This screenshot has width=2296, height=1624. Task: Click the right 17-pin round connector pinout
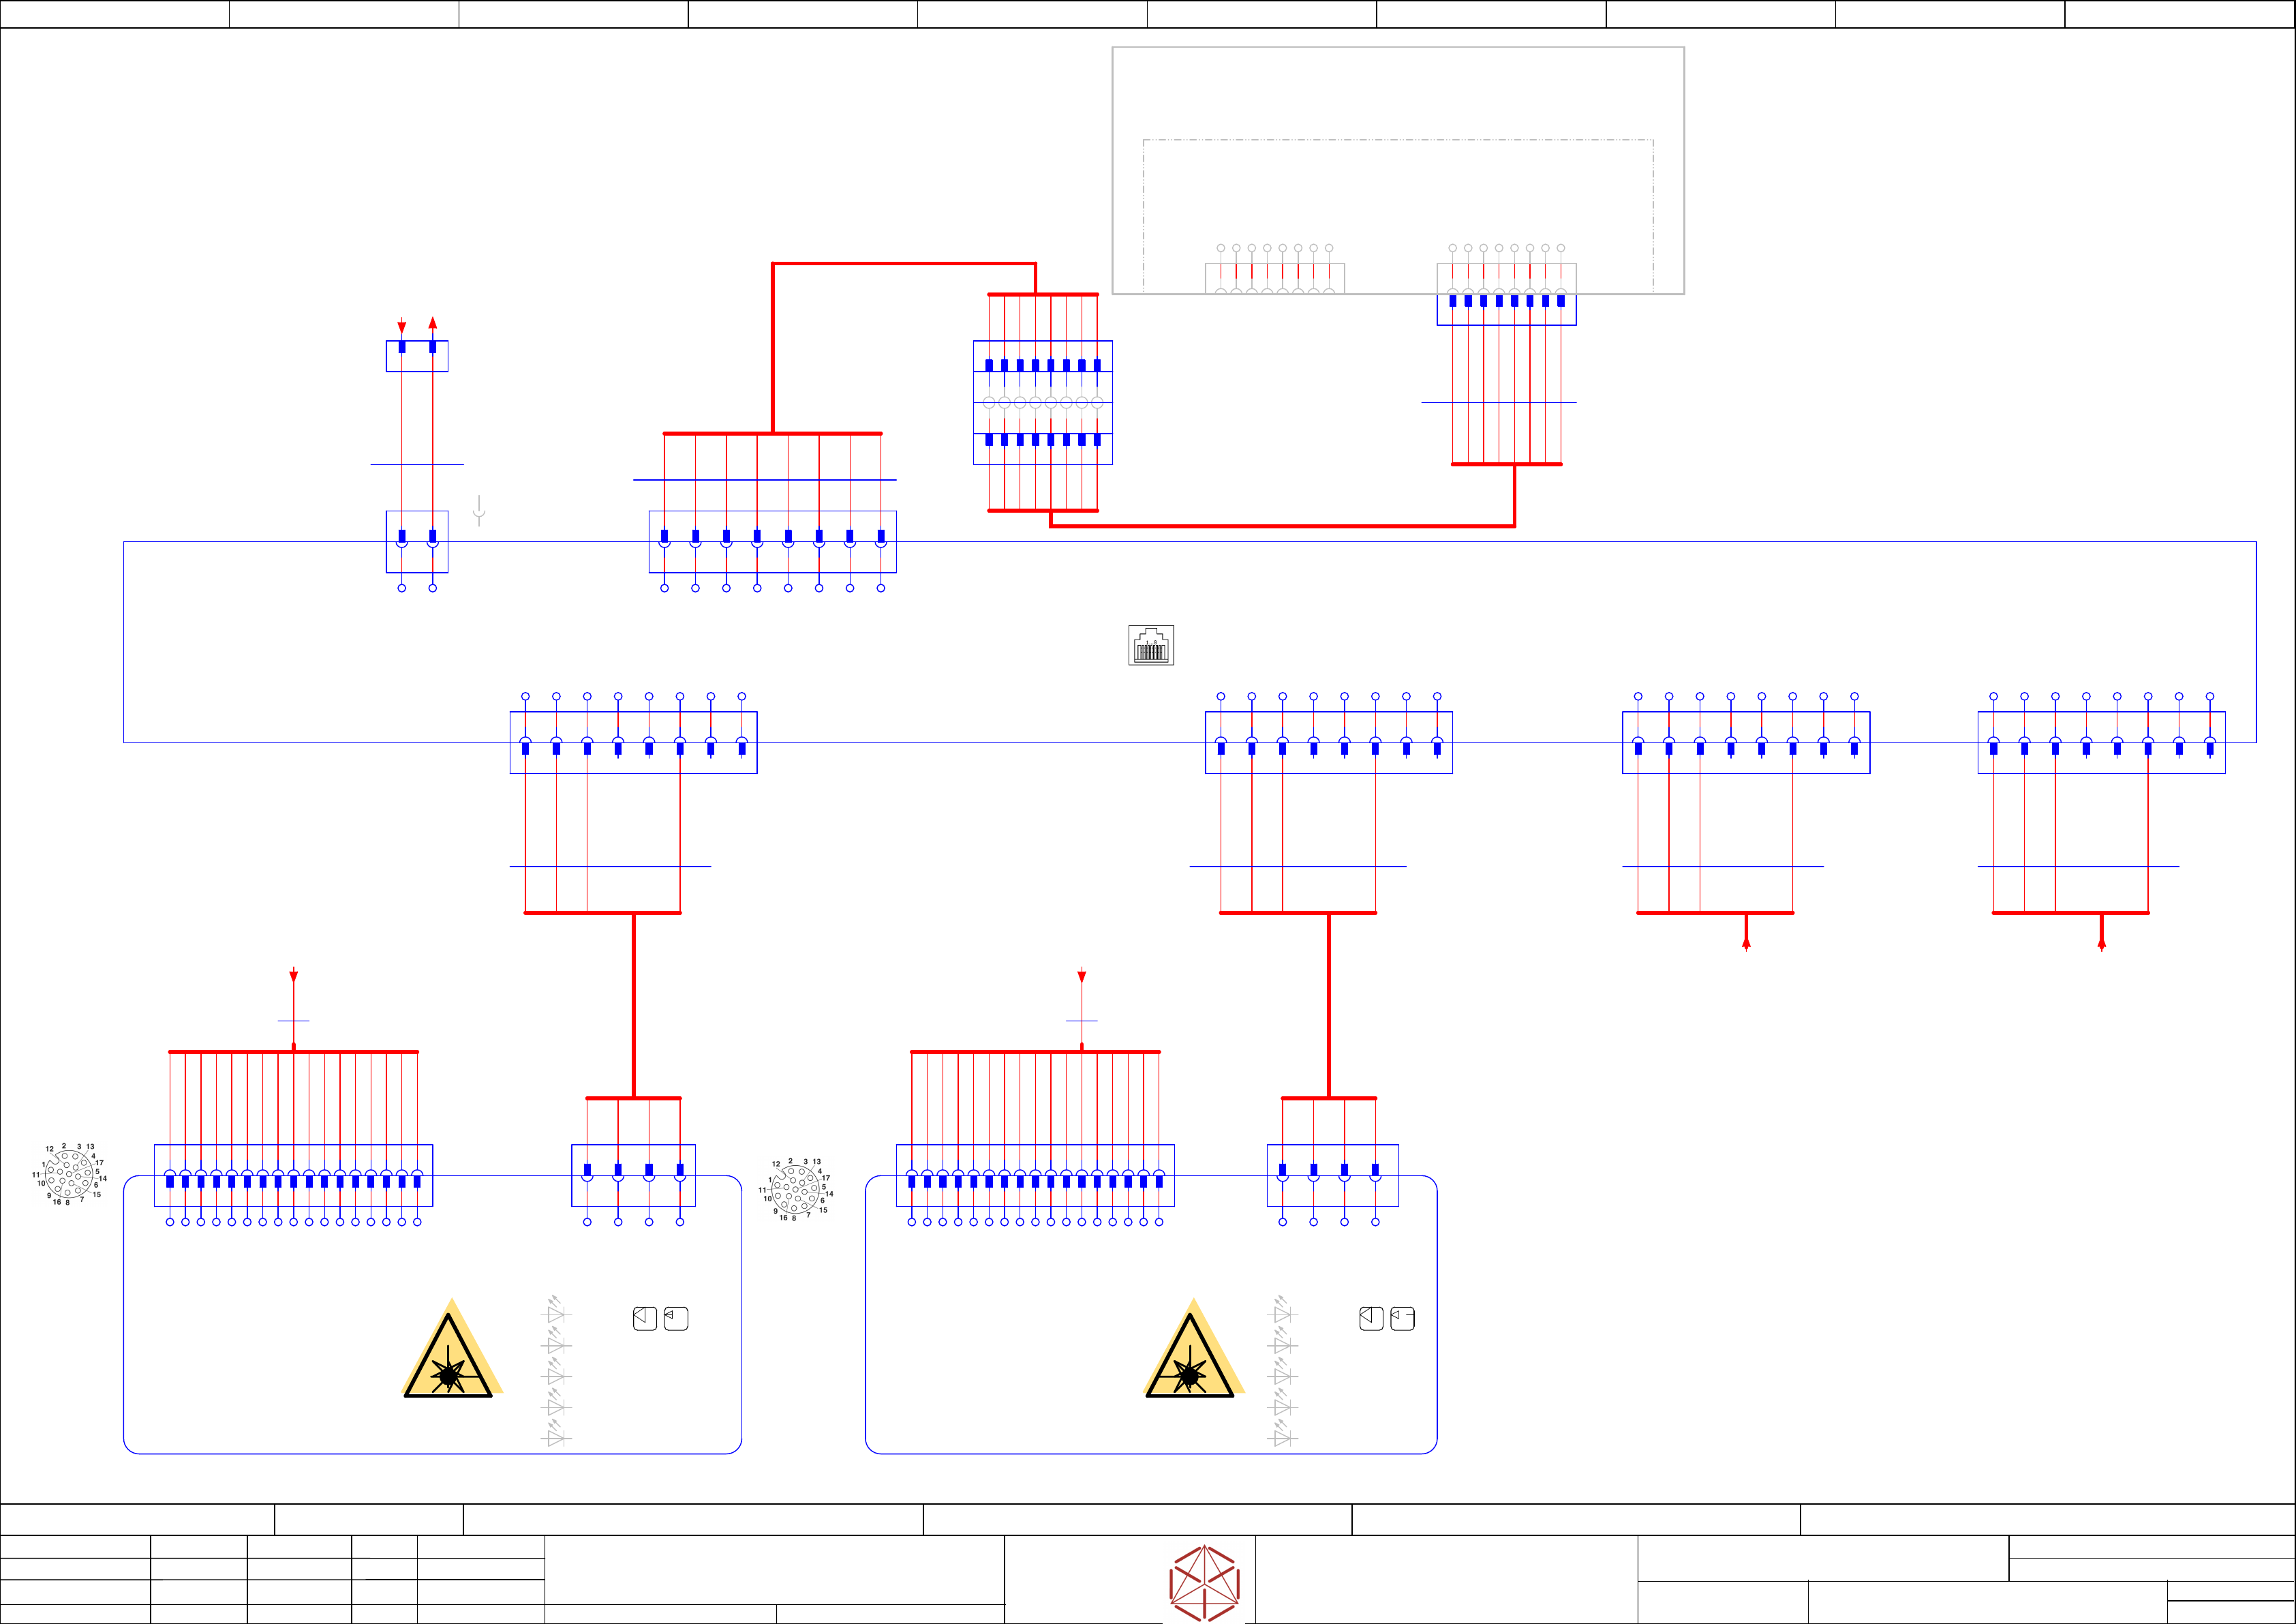coord(796,1189)
